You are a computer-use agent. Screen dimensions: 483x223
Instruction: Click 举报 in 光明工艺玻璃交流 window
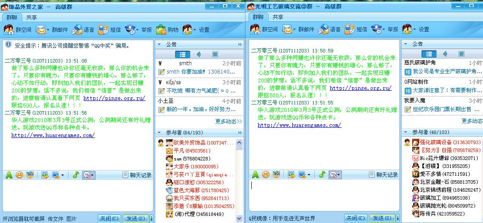click(385, 30)
